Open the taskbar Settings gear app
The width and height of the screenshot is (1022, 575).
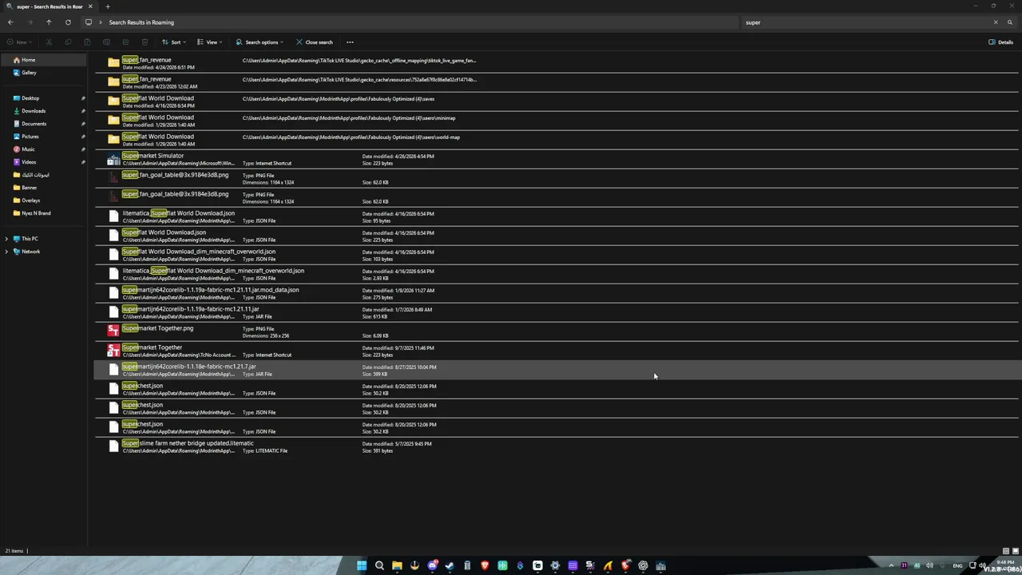[x=555, y=565]
